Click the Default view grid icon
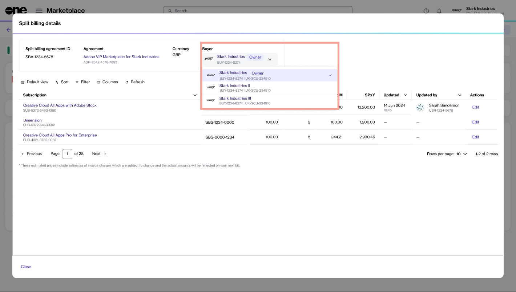This screenshot has height=292, width=516. point(23,82)
